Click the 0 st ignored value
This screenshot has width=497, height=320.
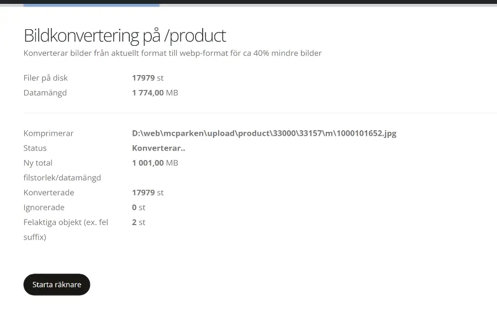tap(138, 207)
